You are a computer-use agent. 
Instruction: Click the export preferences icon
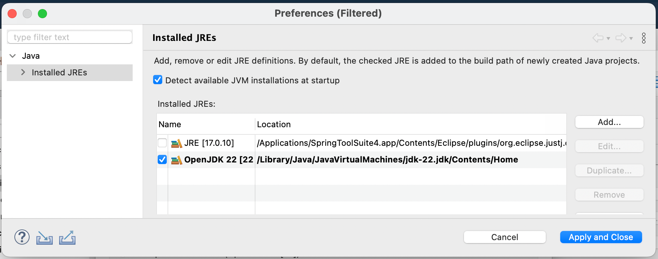pos(67,237)
